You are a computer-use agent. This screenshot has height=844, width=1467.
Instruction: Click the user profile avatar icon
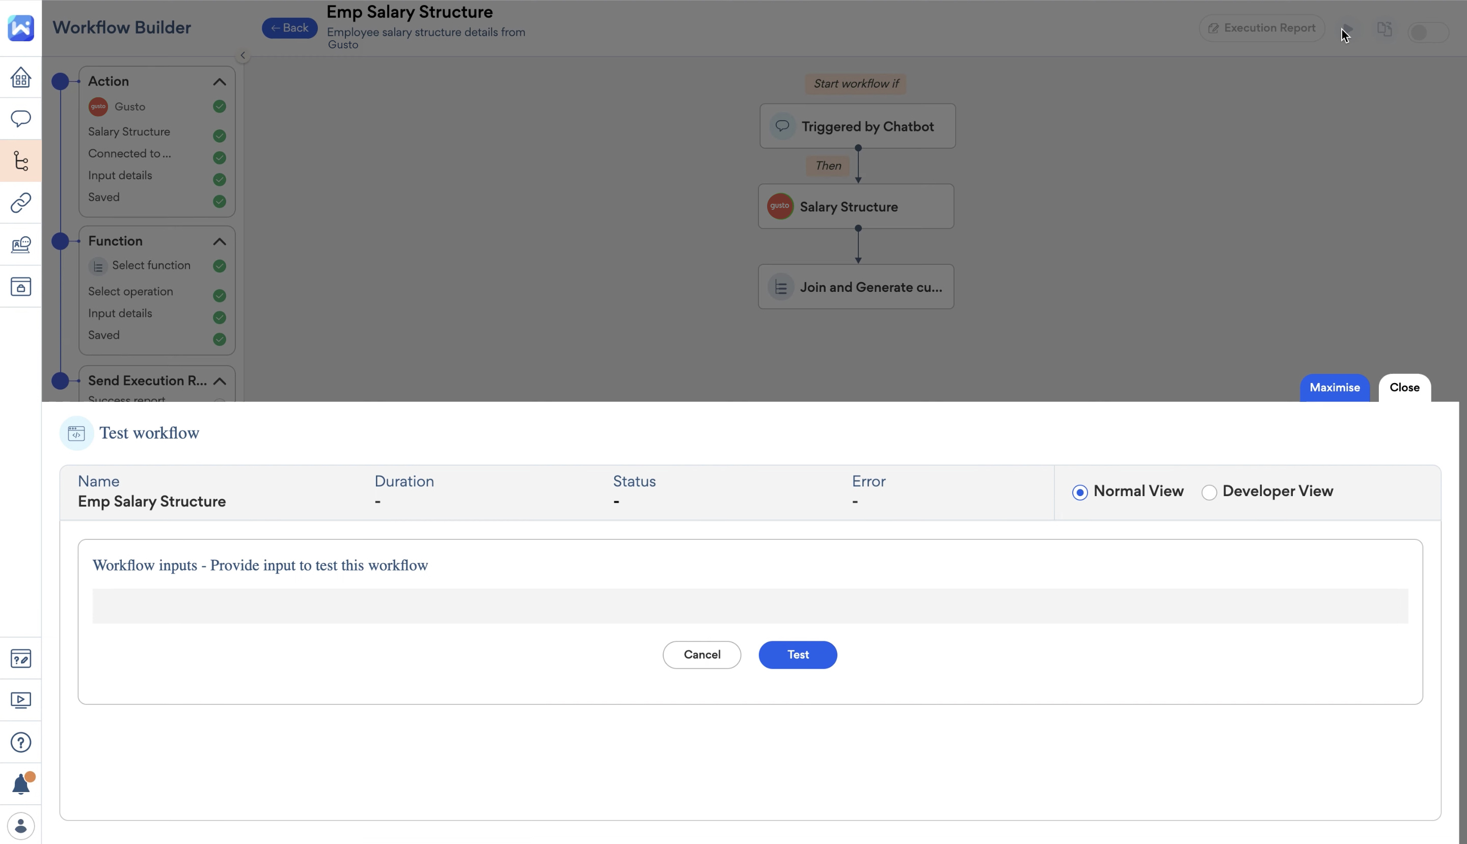21,826
